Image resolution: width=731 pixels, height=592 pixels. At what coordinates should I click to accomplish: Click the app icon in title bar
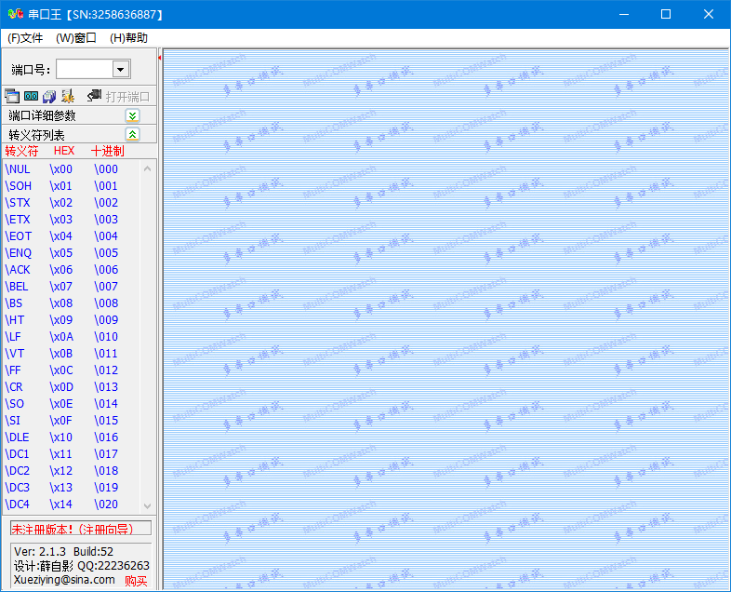pos(13,14)
